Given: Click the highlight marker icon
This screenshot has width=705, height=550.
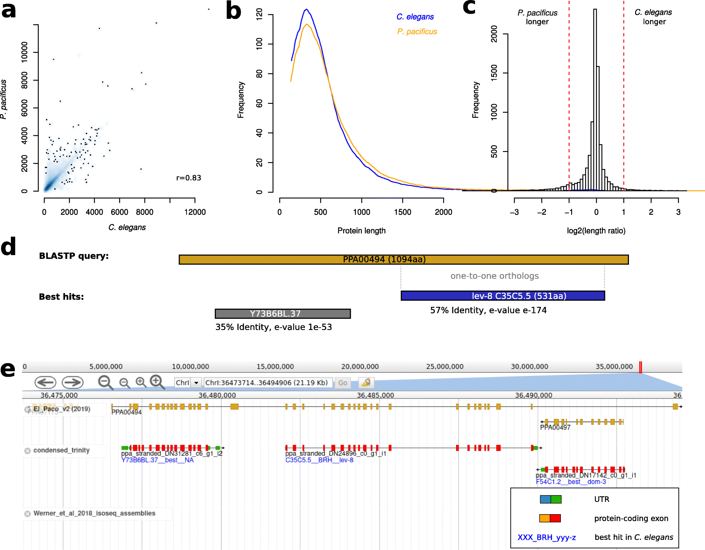Looking at the screenshot, I should coord(366,382).
